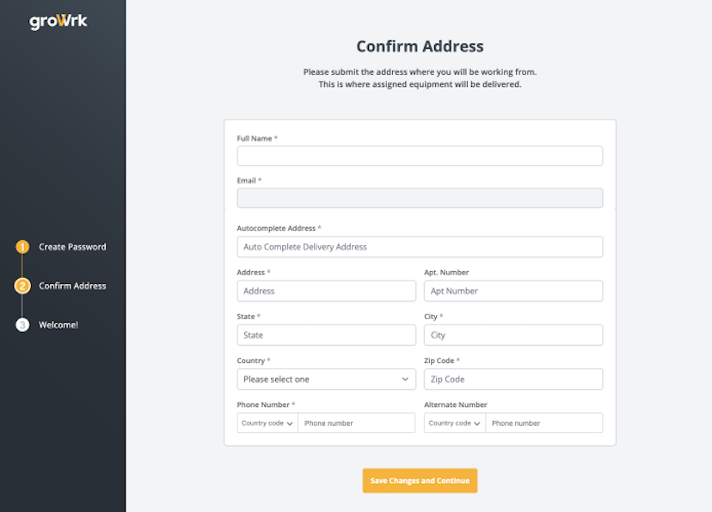This screenshot has width=712, height=512.
Task: Click the State input field
Action: [326, 336]
